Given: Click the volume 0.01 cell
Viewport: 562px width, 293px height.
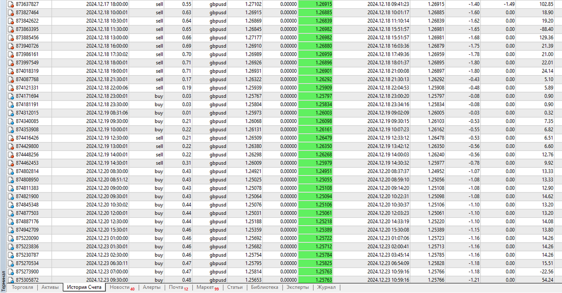Looking at the screenshot, I should pyautogui.click(x=186, y=113).
